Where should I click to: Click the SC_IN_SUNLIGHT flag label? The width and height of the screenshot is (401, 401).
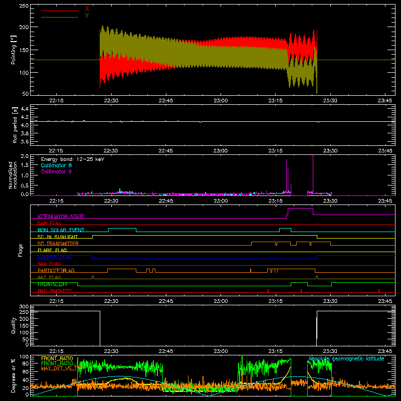(58, 237)
